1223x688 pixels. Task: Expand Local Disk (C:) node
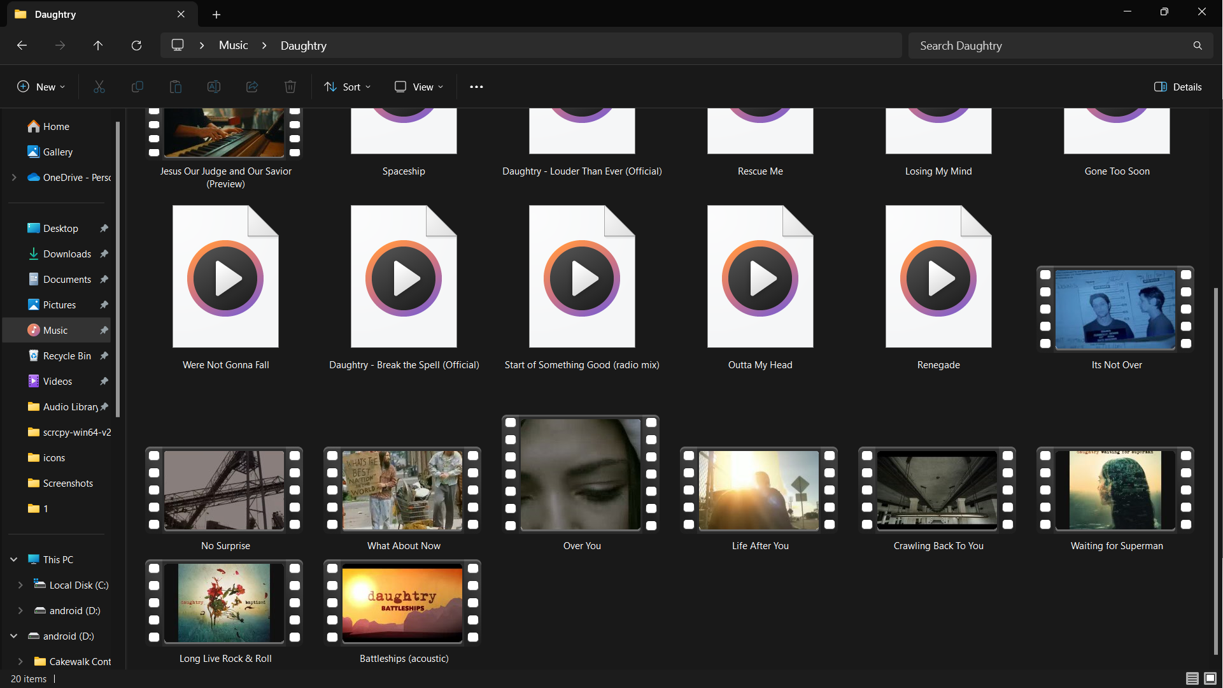(x=20, y=585)
